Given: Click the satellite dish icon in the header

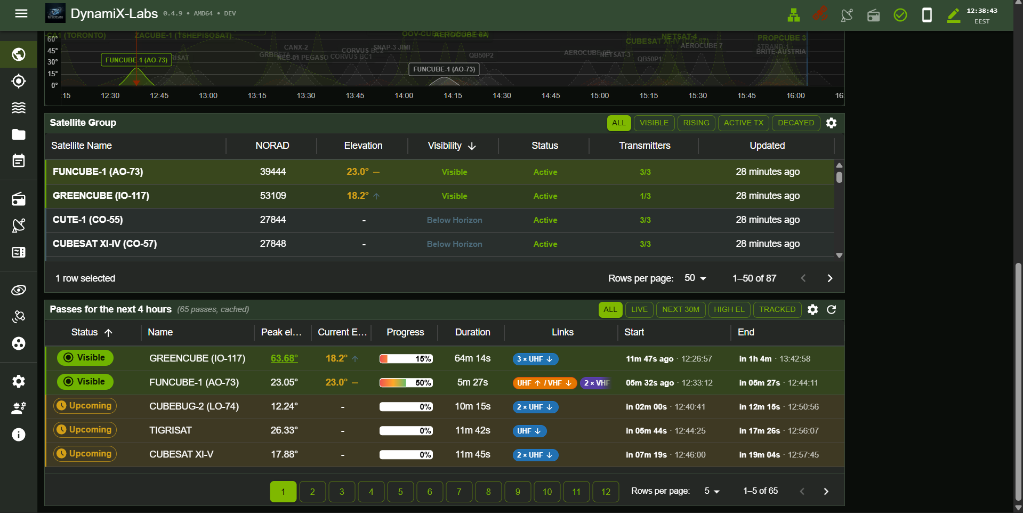Looking at the screenshot, I should tap(847, 15).
